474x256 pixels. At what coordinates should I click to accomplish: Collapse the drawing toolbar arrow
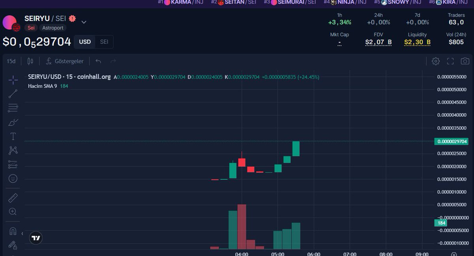click(x=22, y=234)
